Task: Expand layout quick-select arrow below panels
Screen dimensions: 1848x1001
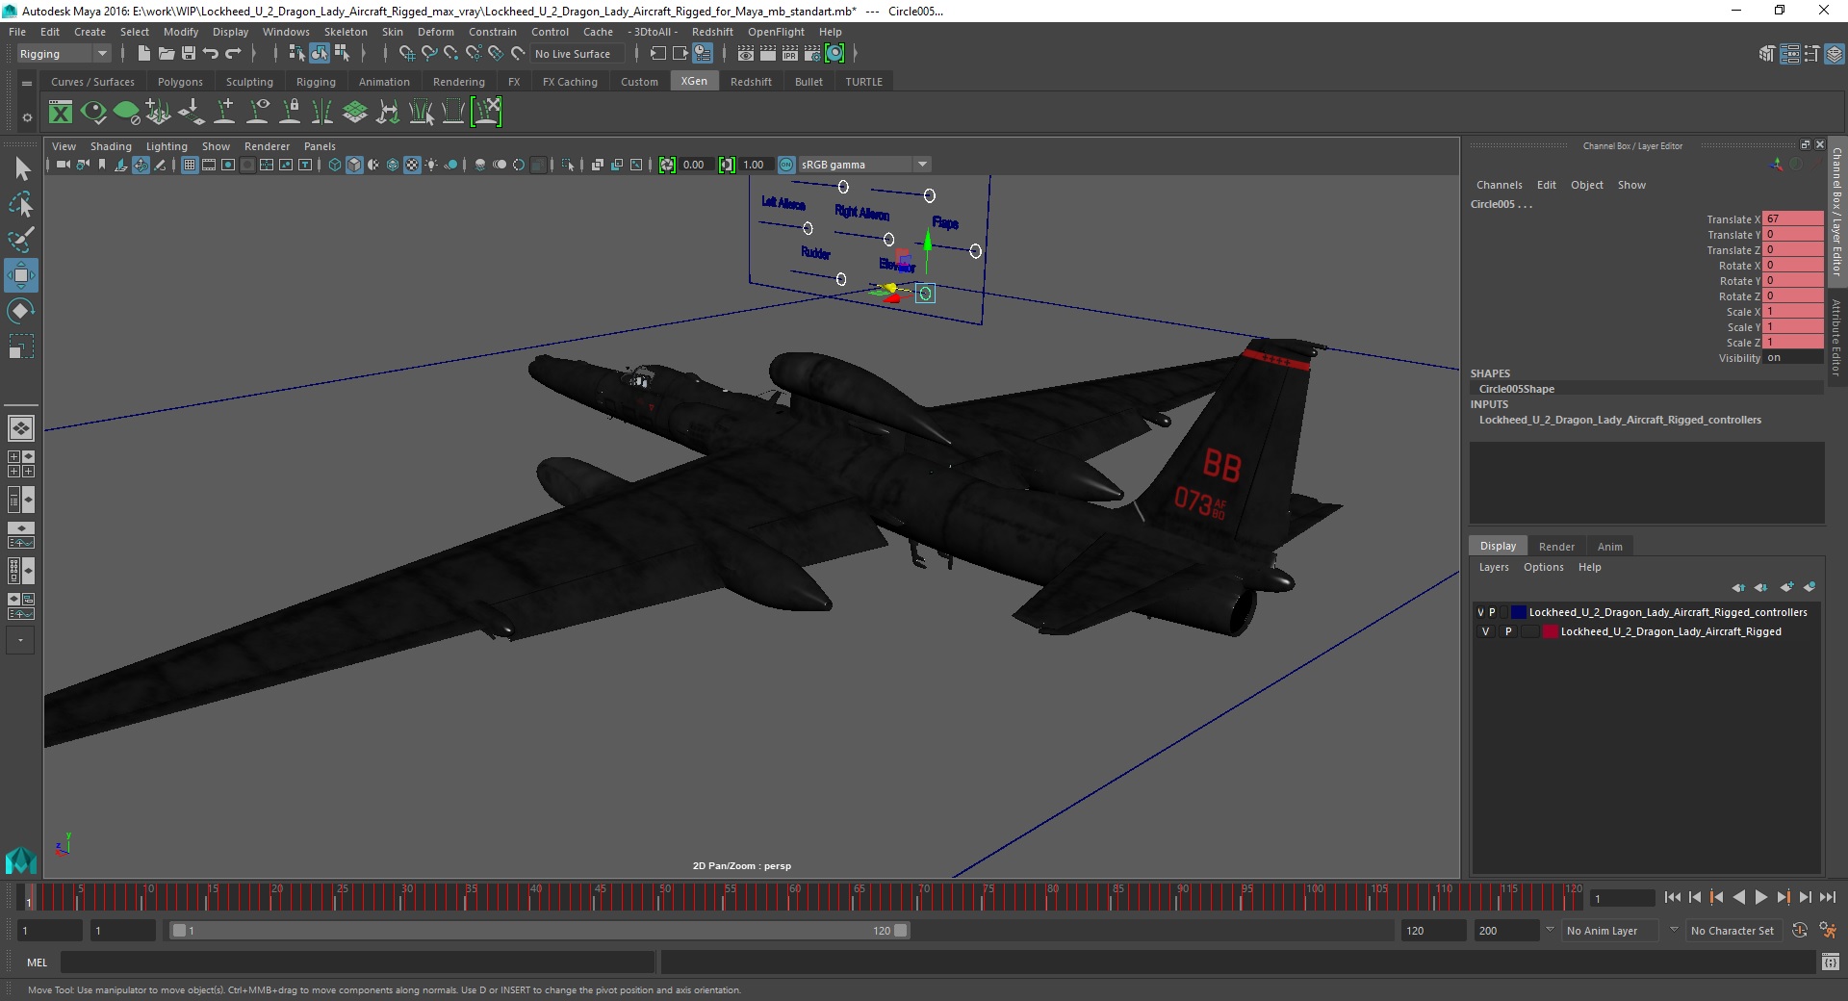Action: (x=21, y=640)
